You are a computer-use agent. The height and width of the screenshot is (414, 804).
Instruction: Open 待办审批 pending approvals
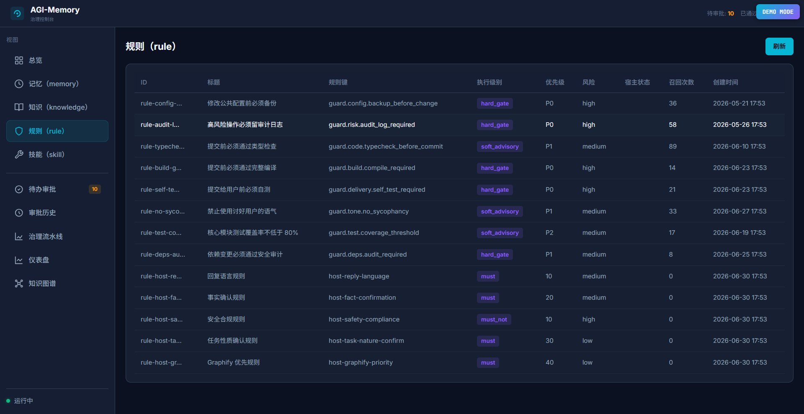click(x=57, y=189)
